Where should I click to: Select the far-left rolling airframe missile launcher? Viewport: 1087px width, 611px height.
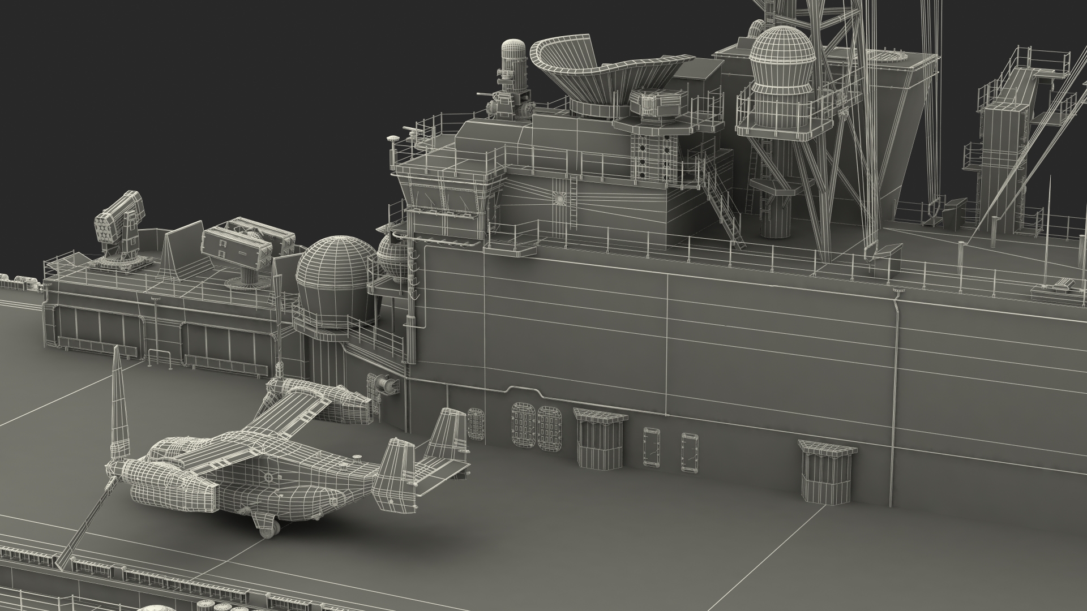[120, 232]
